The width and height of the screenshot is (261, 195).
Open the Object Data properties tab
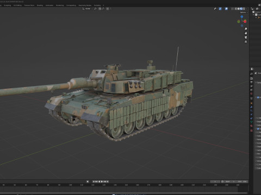(251, 122)
